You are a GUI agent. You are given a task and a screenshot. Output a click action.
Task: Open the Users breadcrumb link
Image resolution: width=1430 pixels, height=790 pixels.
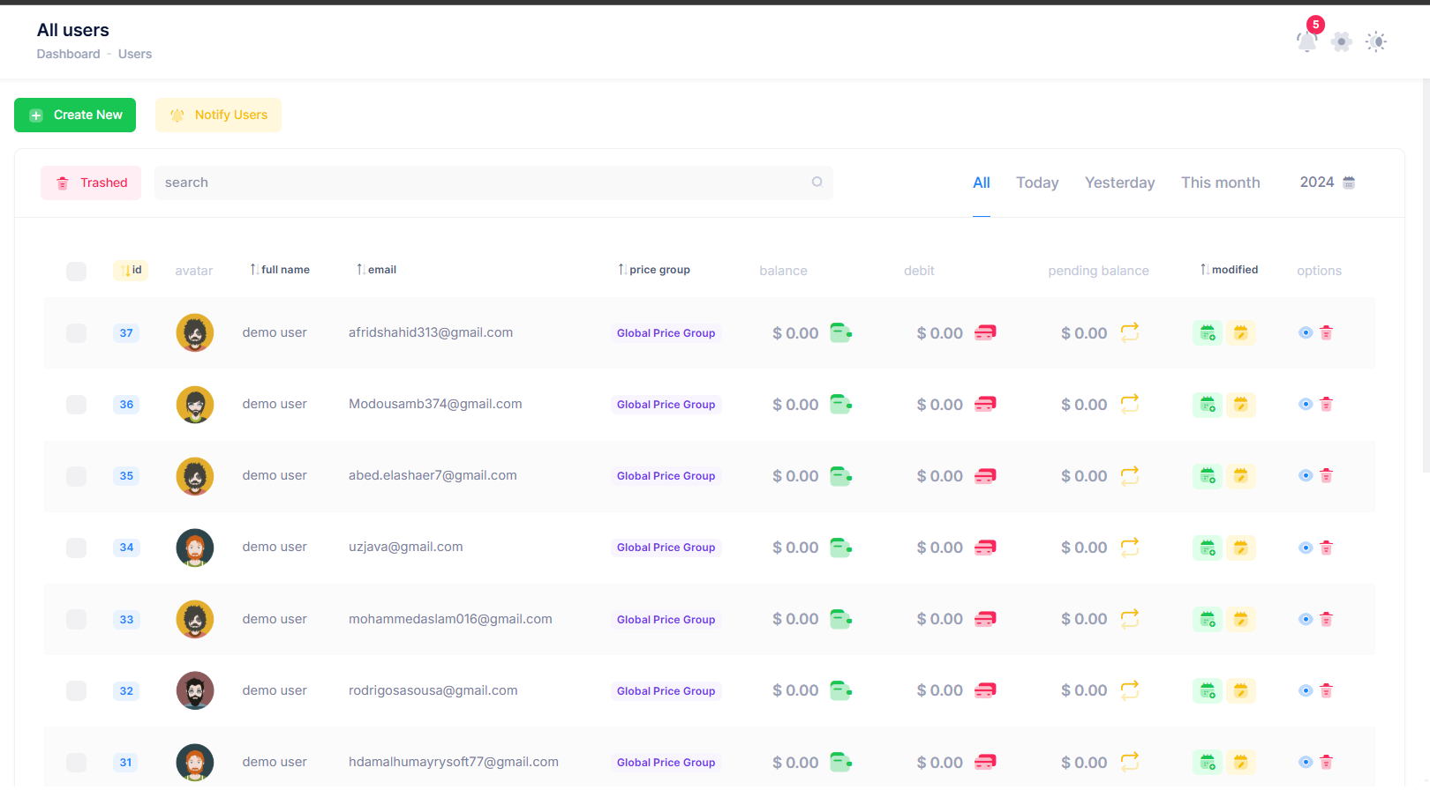click(x=135, y=54)
